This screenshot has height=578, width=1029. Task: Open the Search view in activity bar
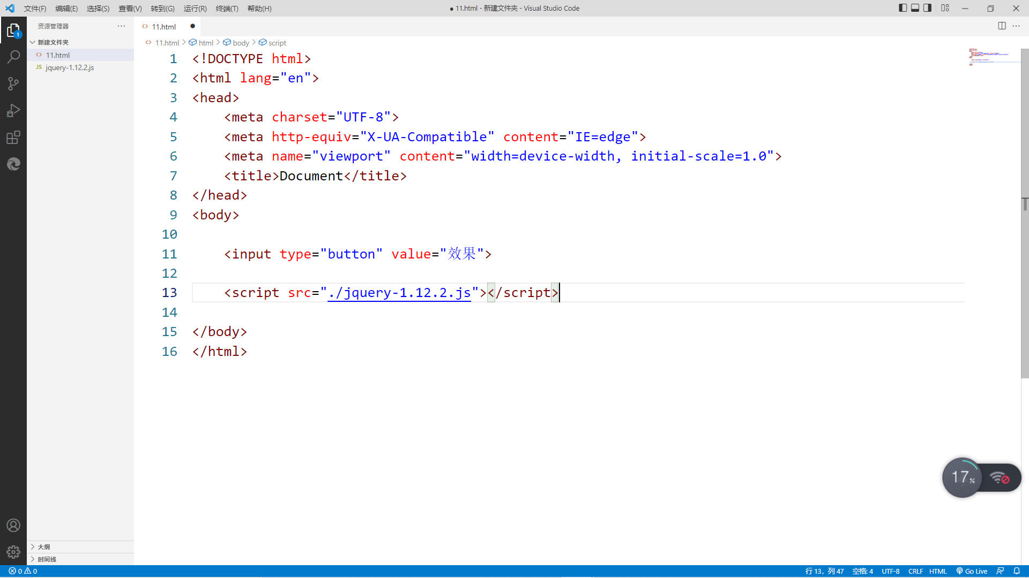[13, 57]
